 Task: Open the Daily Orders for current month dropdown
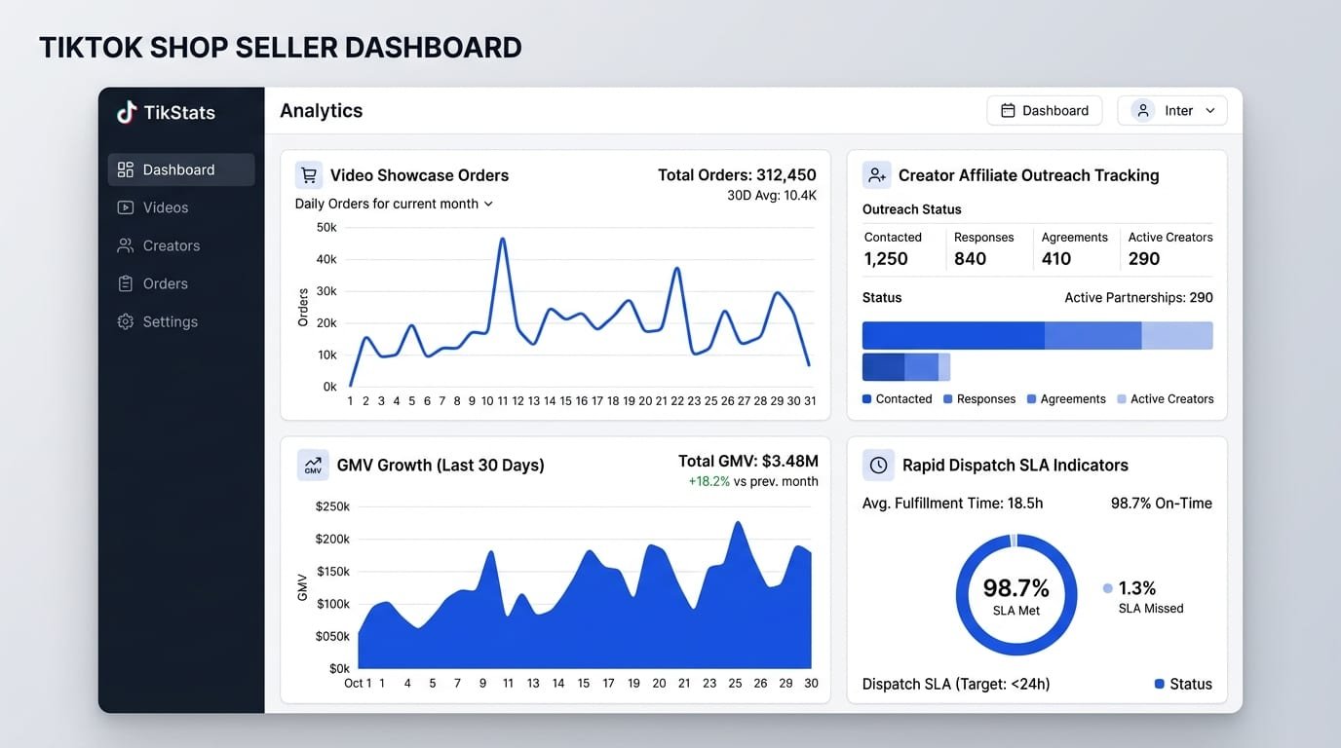395,204
